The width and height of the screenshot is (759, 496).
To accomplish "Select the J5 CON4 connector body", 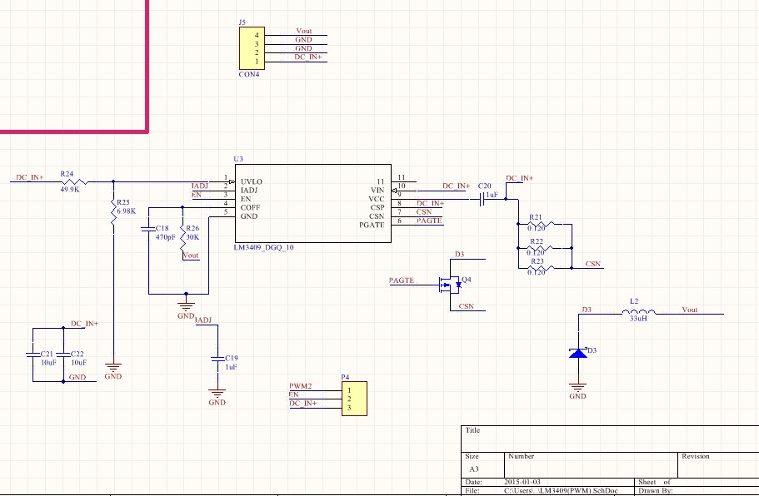I will [252, 48].
